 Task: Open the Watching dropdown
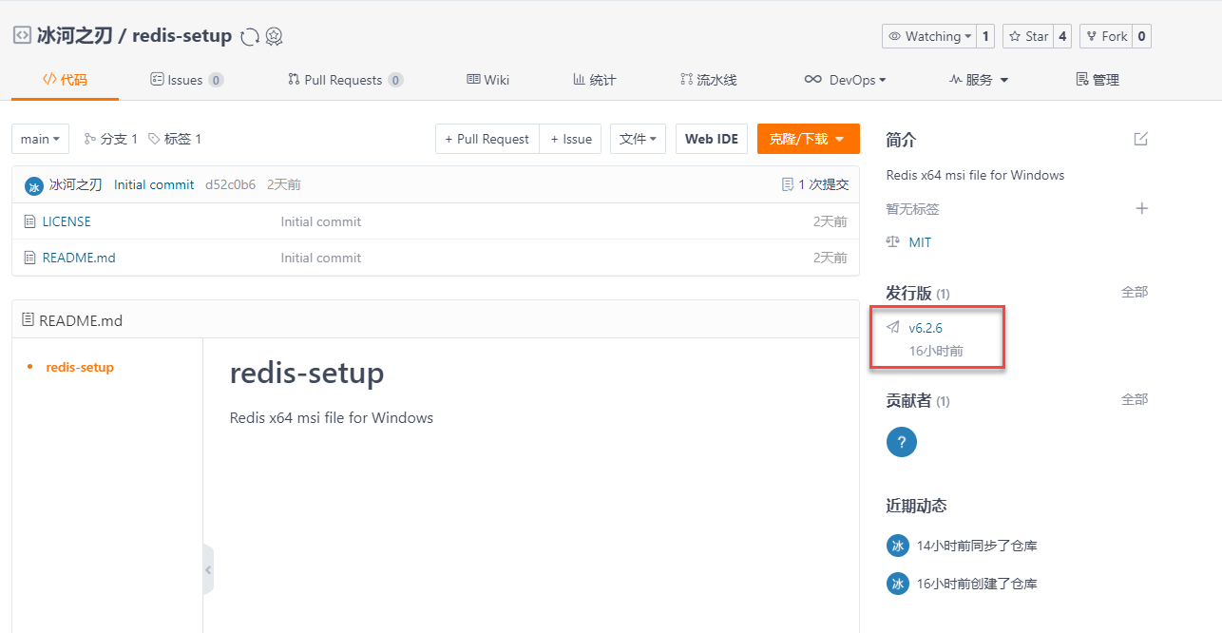[x=929, y=36]
